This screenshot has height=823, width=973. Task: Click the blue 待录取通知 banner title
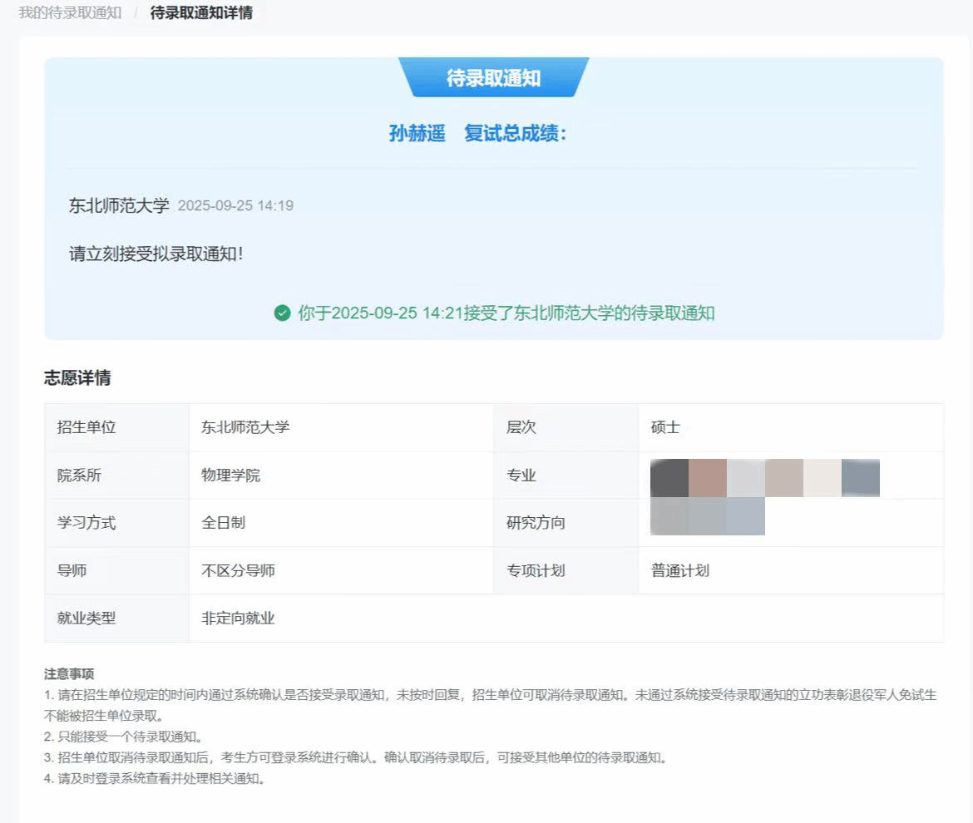point(493,78)
